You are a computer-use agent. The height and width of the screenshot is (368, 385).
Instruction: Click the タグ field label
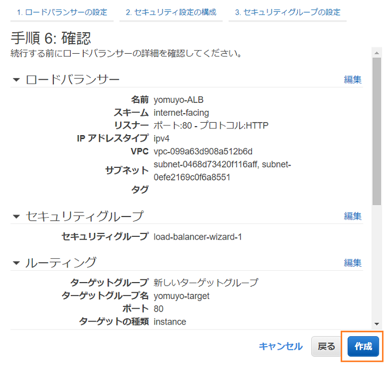(140, 189)
